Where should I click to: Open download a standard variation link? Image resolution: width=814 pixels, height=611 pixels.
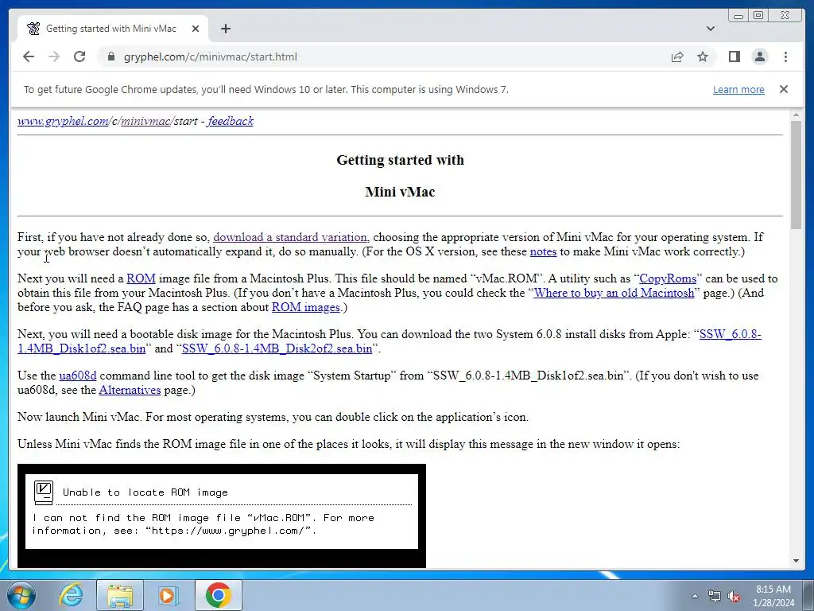(x=291, y=237)
